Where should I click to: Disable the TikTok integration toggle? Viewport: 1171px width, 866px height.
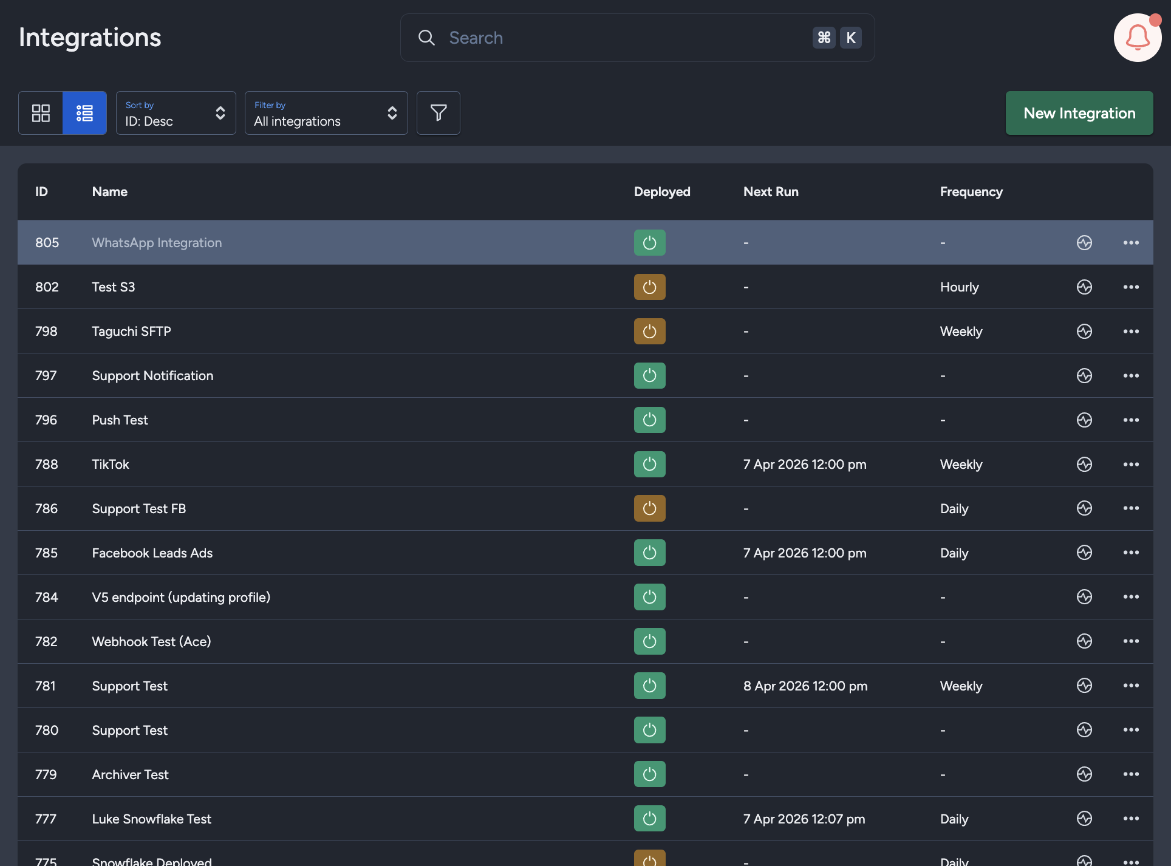click(x=649, y=464)
